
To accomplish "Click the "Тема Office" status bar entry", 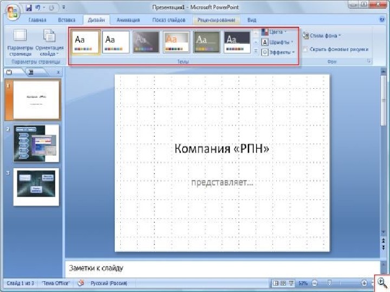I will (56, 283).
